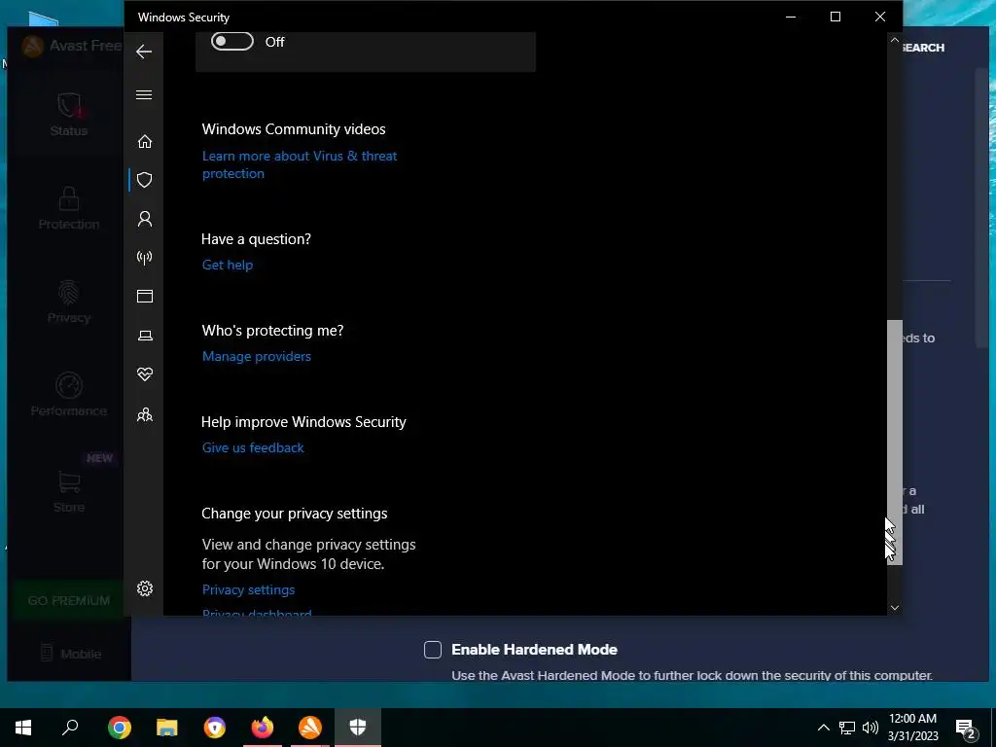
Task: Turn on the Off toggle switch
Action: (x=232, y=41)
